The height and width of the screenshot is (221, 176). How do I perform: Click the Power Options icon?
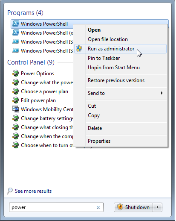coord(15,74)
